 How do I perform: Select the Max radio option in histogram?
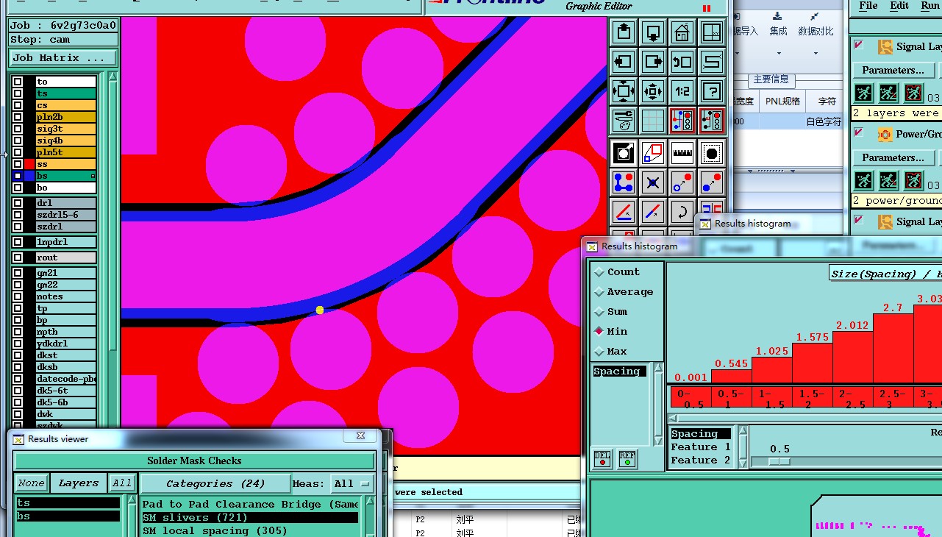pos(599,352)
